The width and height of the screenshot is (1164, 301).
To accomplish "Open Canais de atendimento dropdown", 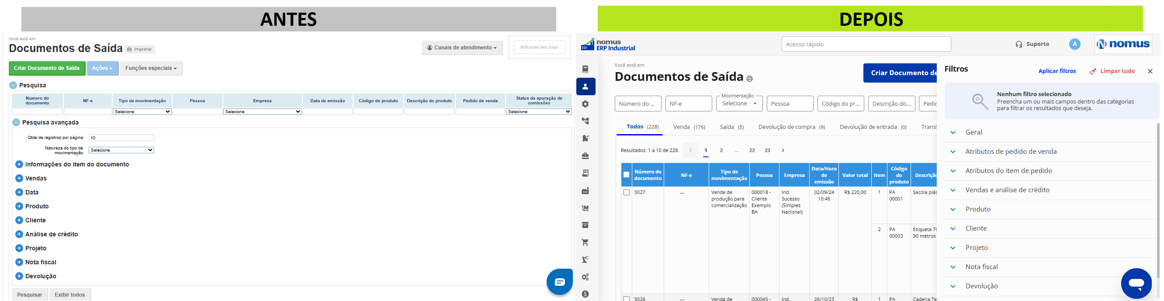I will pyautogui.click(x=462, y=48).
